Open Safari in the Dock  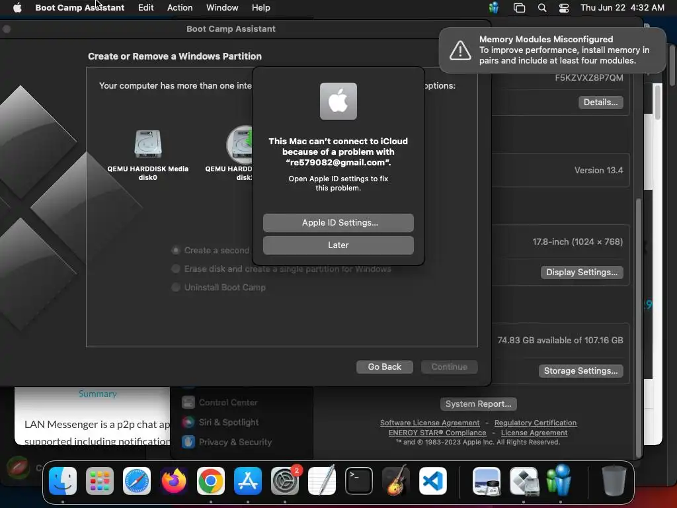(x=137, y=481)
